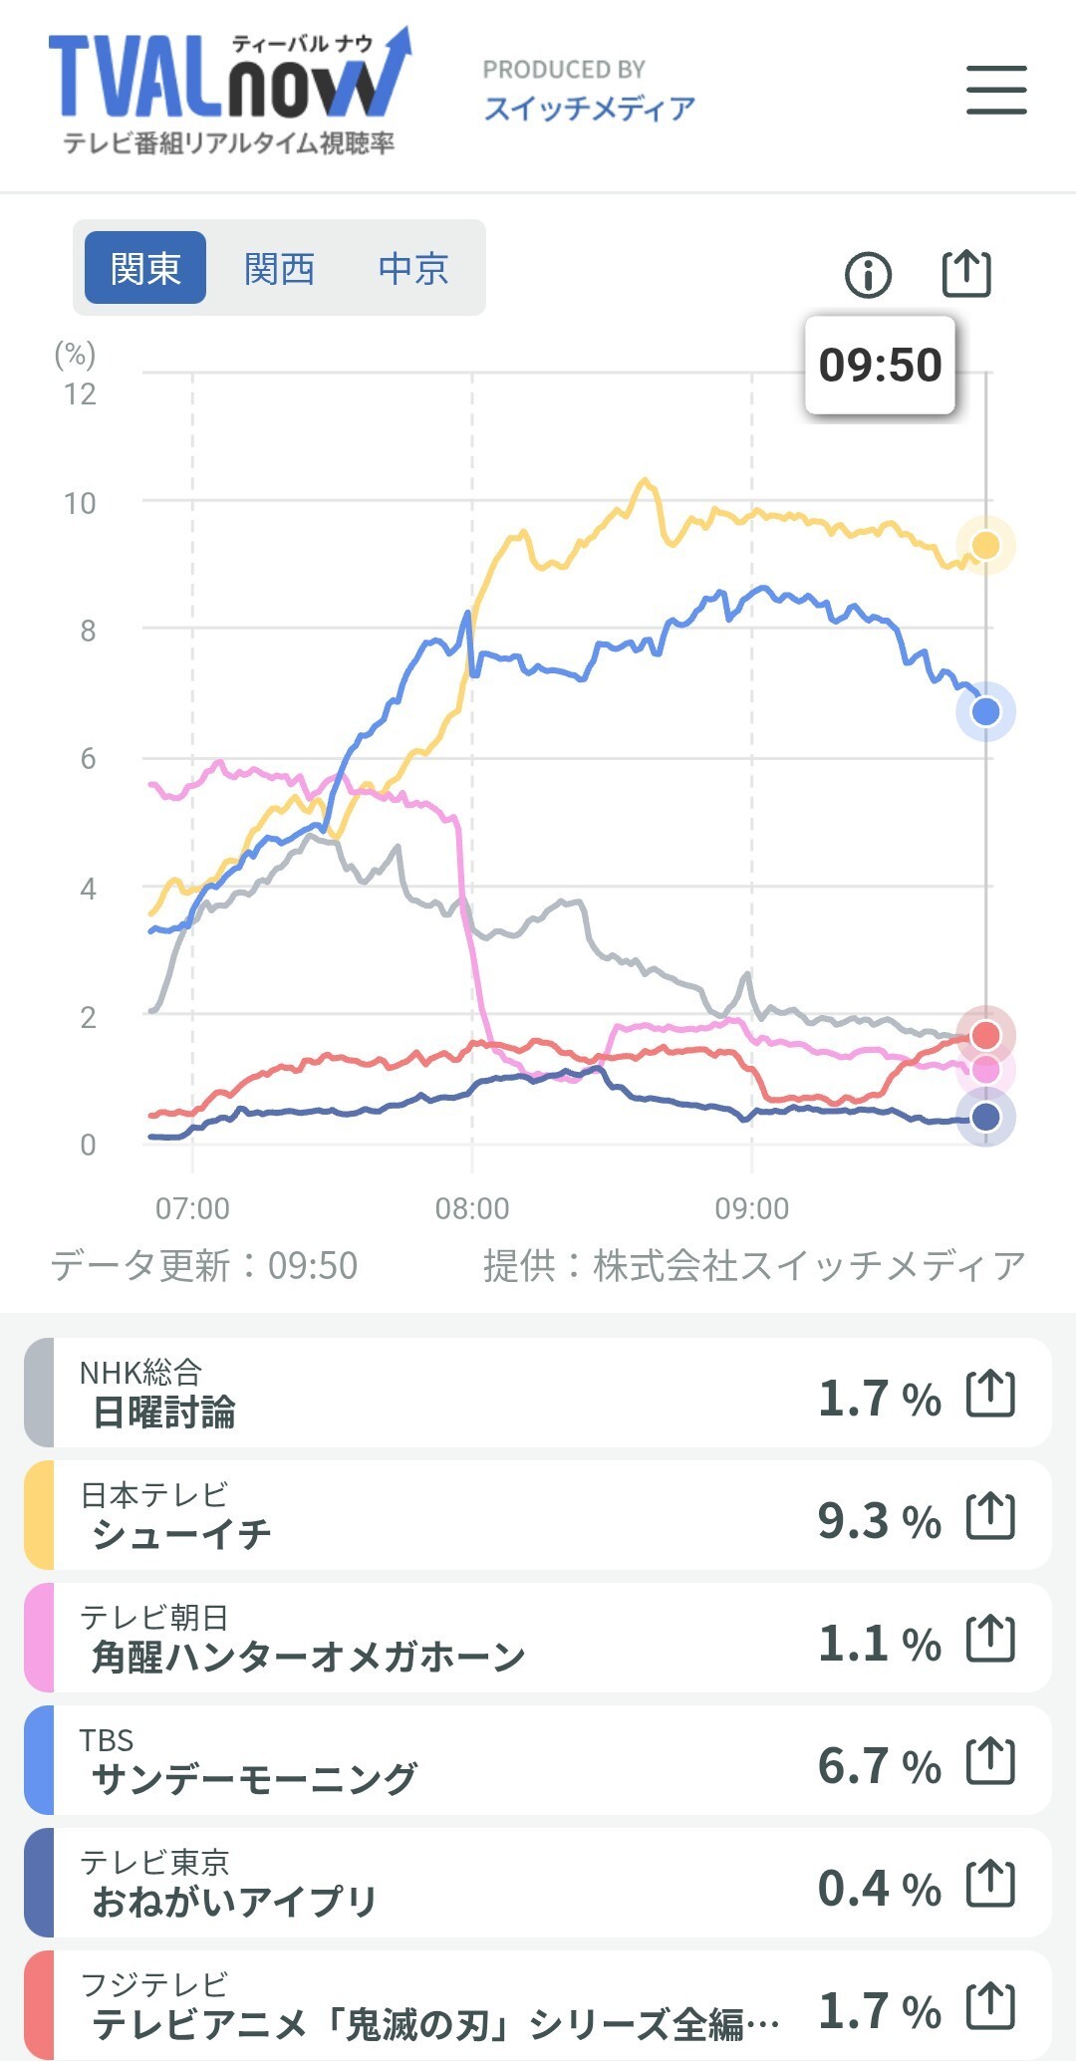Switch to the 関西 region tab
The width and height of the screenshot is (1076, 2061).
tap(279, 268)
